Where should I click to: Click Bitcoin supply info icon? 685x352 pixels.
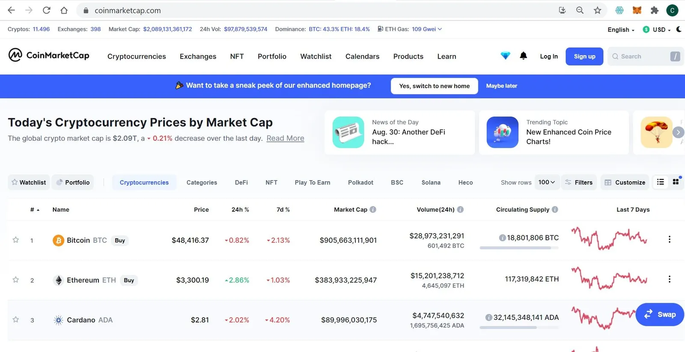tap(502, 238)
